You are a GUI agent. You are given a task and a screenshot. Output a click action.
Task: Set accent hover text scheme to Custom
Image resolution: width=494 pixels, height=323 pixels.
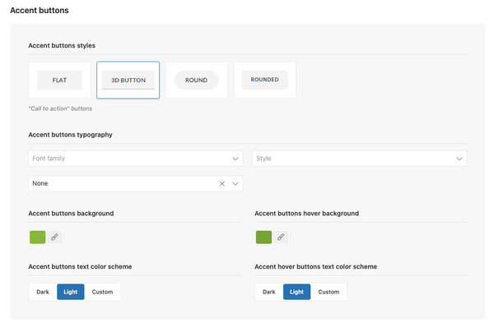pyautogui.click(x=329, y=292)
